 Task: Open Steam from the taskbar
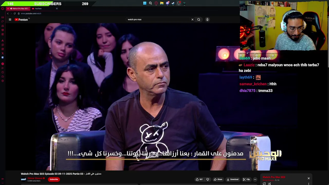[x=173, y=3]
